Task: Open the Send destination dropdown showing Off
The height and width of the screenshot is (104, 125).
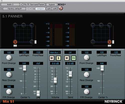Action: (70, 52)
